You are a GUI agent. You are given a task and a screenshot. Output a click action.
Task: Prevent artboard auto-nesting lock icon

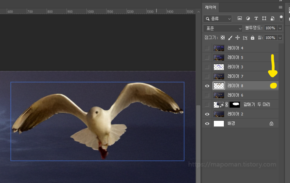[245, 38]
